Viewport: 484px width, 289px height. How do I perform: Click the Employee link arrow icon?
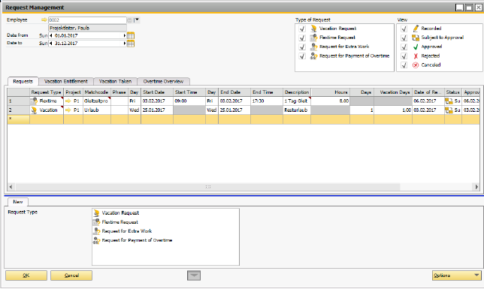(44, 20)
